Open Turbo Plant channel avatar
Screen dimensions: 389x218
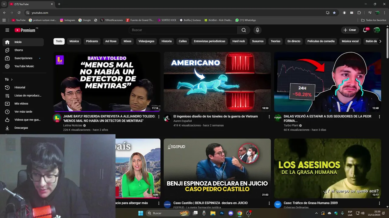278,118
